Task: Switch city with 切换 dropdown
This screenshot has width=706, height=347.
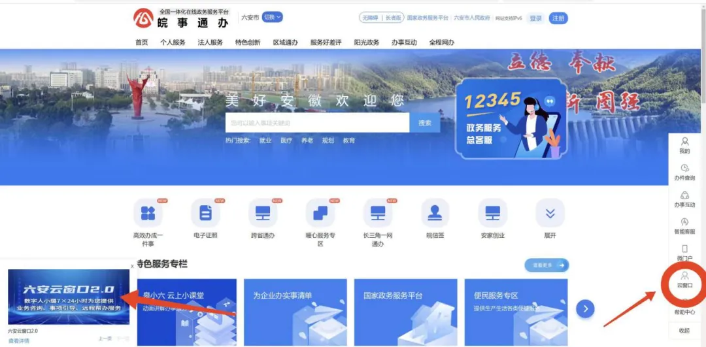Action: [x=273, y=17]
